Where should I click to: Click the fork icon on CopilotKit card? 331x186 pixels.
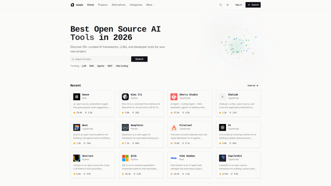click(232, 174)
